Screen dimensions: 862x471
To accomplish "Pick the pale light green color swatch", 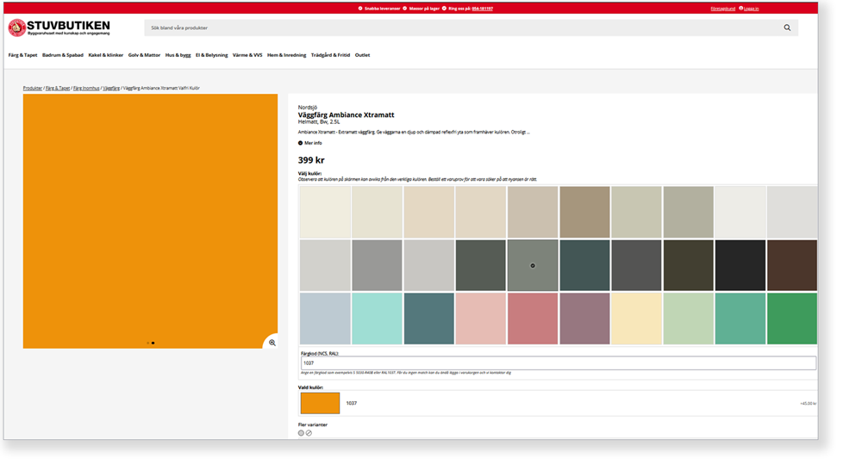I will (x=688, y=319).
